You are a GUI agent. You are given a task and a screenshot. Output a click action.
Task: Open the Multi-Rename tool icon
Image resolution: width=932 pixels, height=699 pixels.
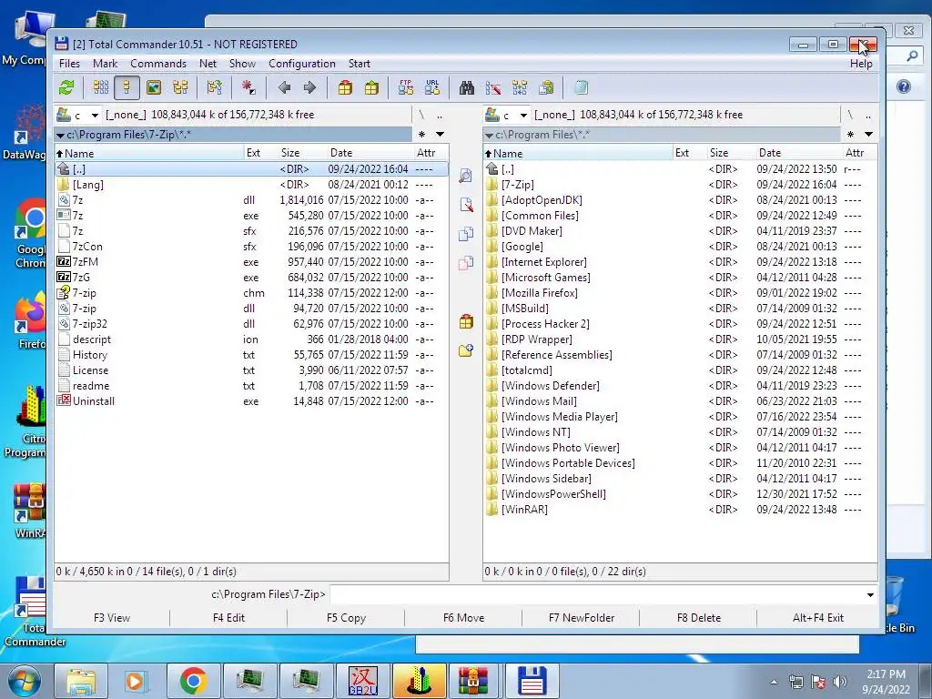click(x=493, y=88)
